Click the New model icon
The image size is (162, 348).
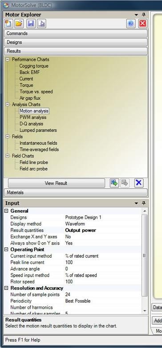(x=9, y=24)
